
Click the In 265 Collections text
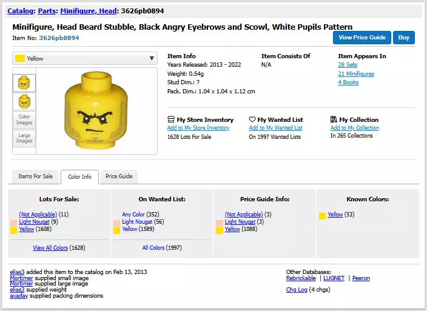coord(352,136)
